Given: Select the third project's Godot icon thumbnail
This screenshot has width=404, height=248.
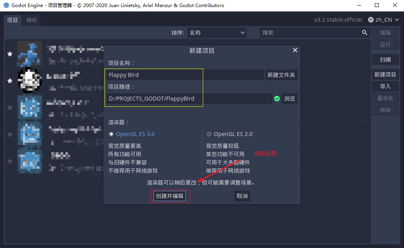Looking at the screenshot, I should tap(29, 107).
